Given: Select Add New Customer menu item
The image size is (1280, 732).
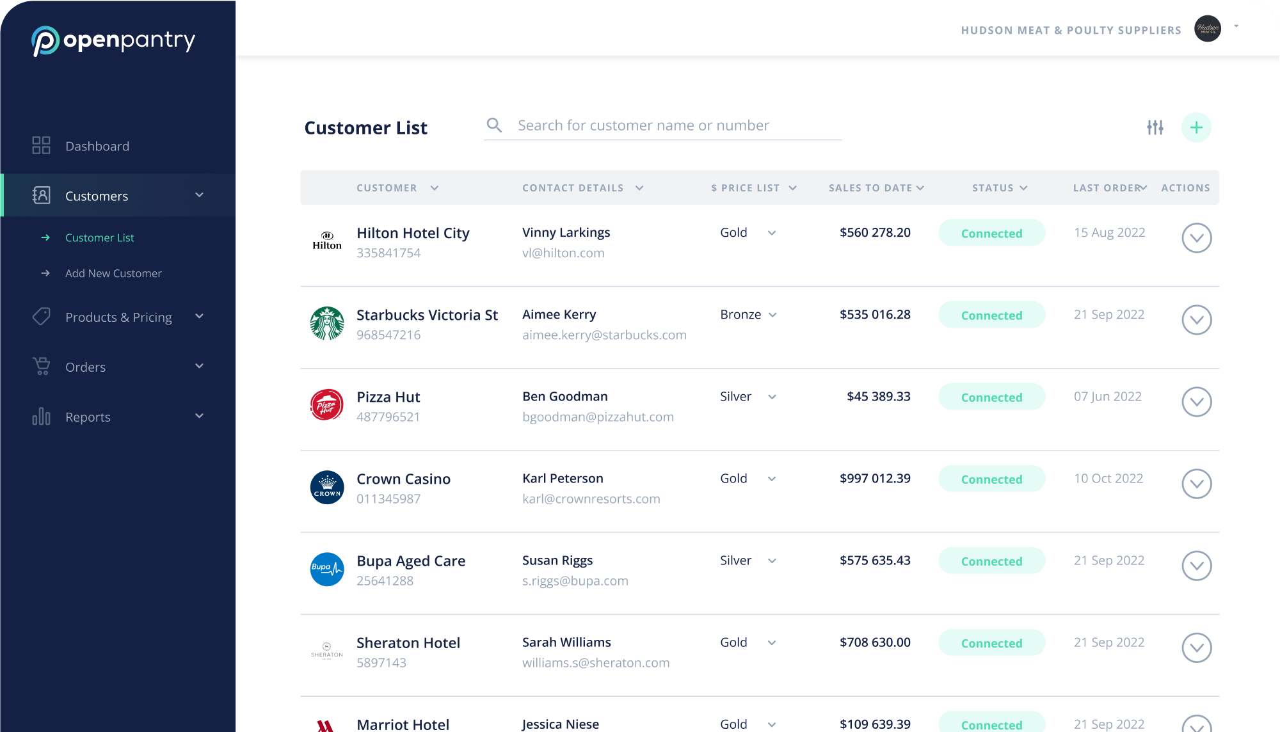Looking at the screenshot, I should [x=113, y=273].
